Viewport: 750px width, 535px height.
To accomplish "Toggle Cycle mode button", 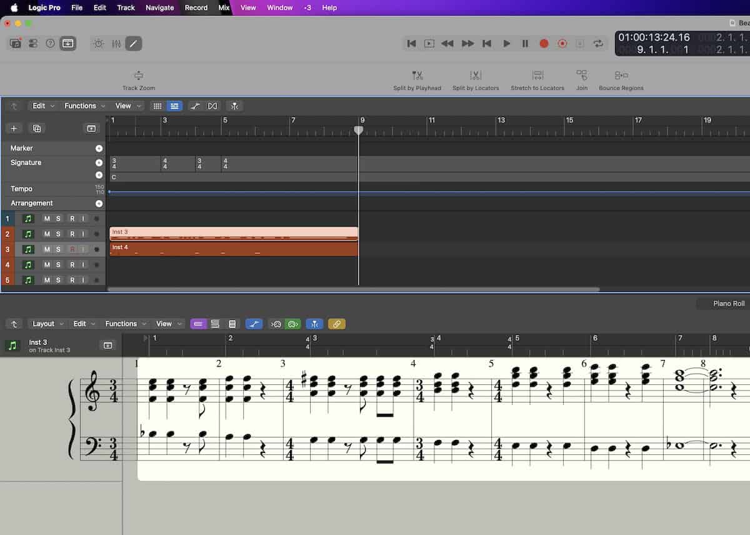I will point(598,44).
